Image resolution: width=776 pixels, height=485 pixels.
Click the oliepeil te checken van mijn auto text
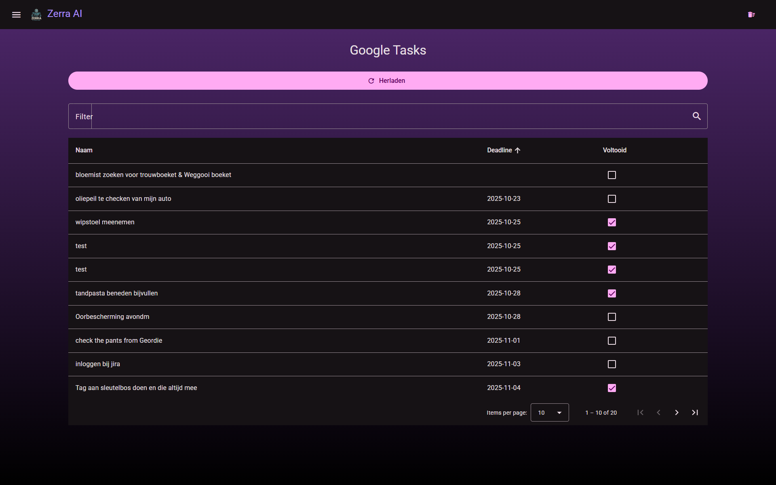(x=123, y=199)
